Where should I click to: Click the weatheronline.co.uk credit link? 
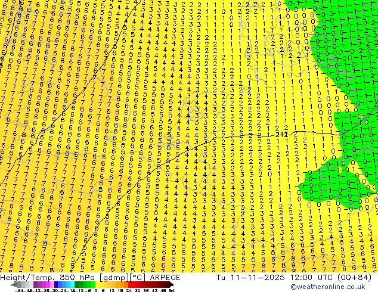click(328, 287)
